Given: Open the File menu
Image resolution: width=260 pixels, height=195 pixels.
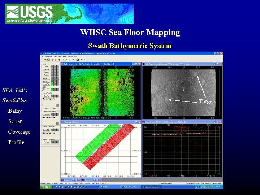Looking at the screenshot, I should pyautogui.click(x=42, y=56).
